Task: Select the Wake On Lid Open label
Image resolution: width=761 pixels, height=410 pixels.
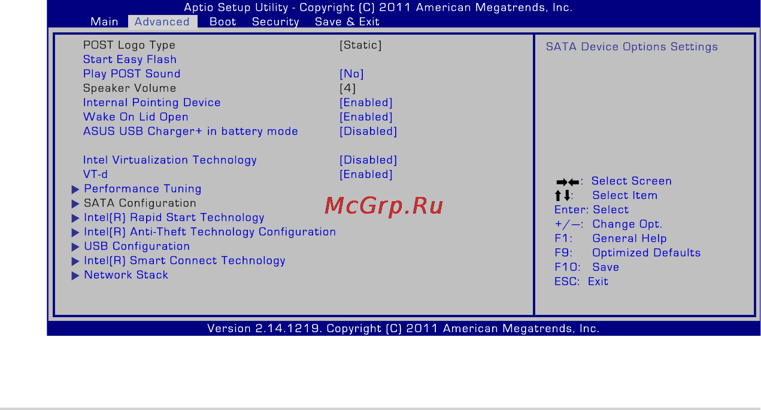Action: coord(136,117)
